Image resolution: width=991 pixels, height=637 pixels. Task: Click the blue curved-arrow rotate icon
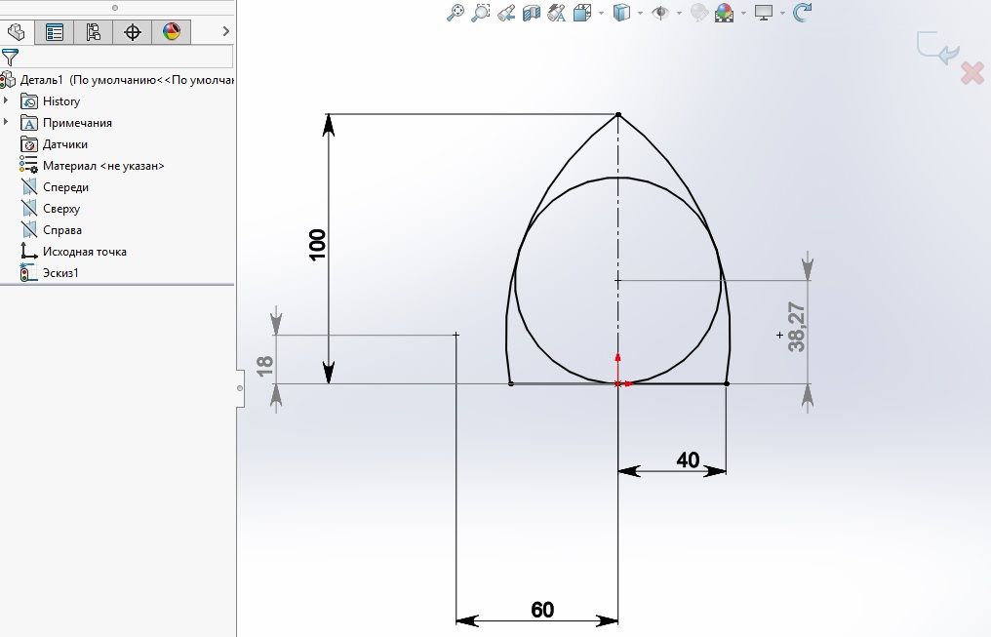point(802,13)
